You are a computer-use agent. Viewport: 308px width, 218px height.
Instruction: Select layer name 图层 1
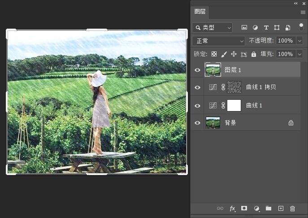pos(233,70)
